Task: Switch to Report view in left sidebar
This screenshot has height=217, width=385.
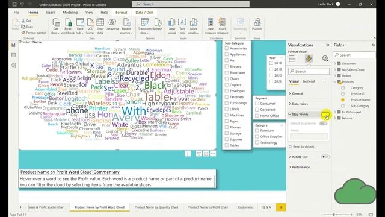Action: (13, 45)
